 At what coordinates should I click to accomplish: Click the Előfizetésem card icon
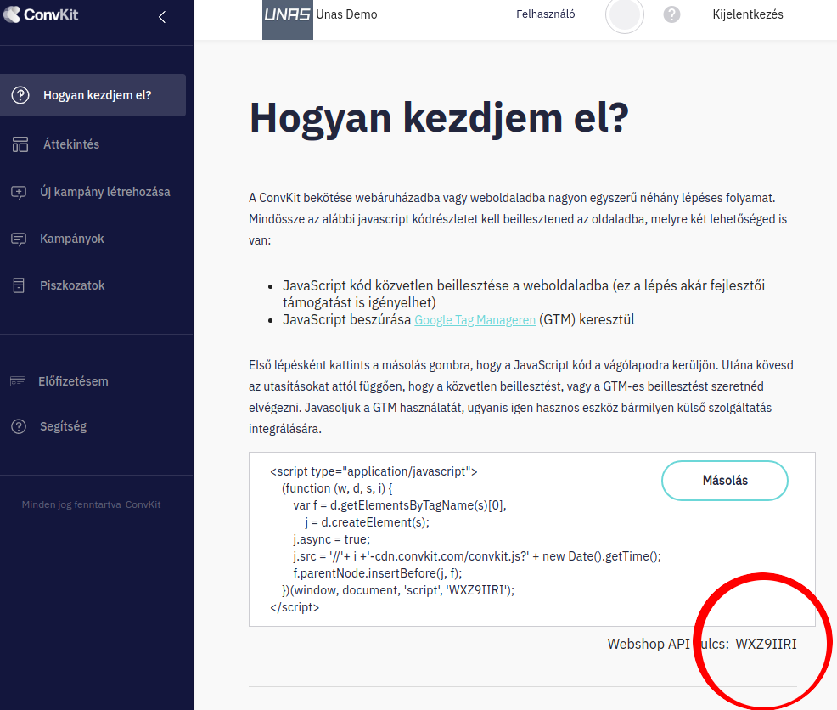[x=19, y=381]
